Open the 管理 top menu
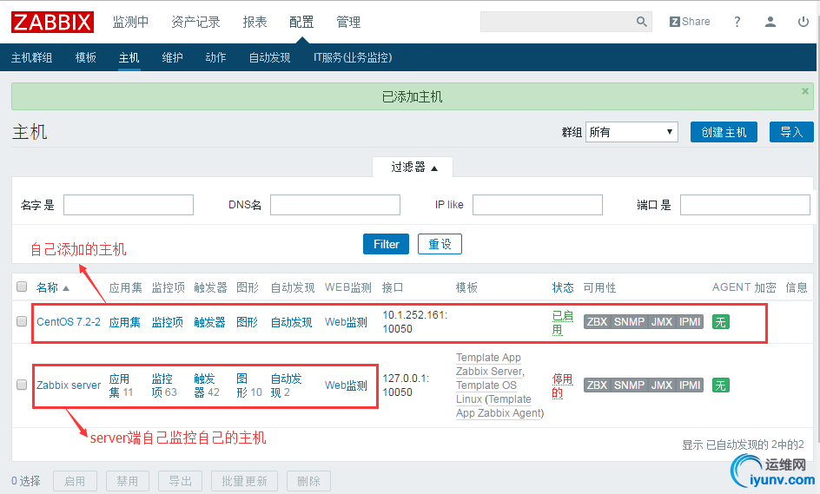The height and width of the screenshot is (494, 820). [x=348, y=22]
